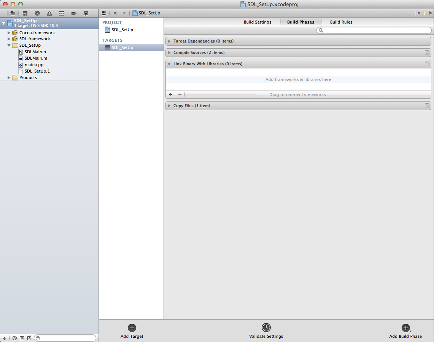
Task: Remove a library with the minus button
Action: [180, 95]
